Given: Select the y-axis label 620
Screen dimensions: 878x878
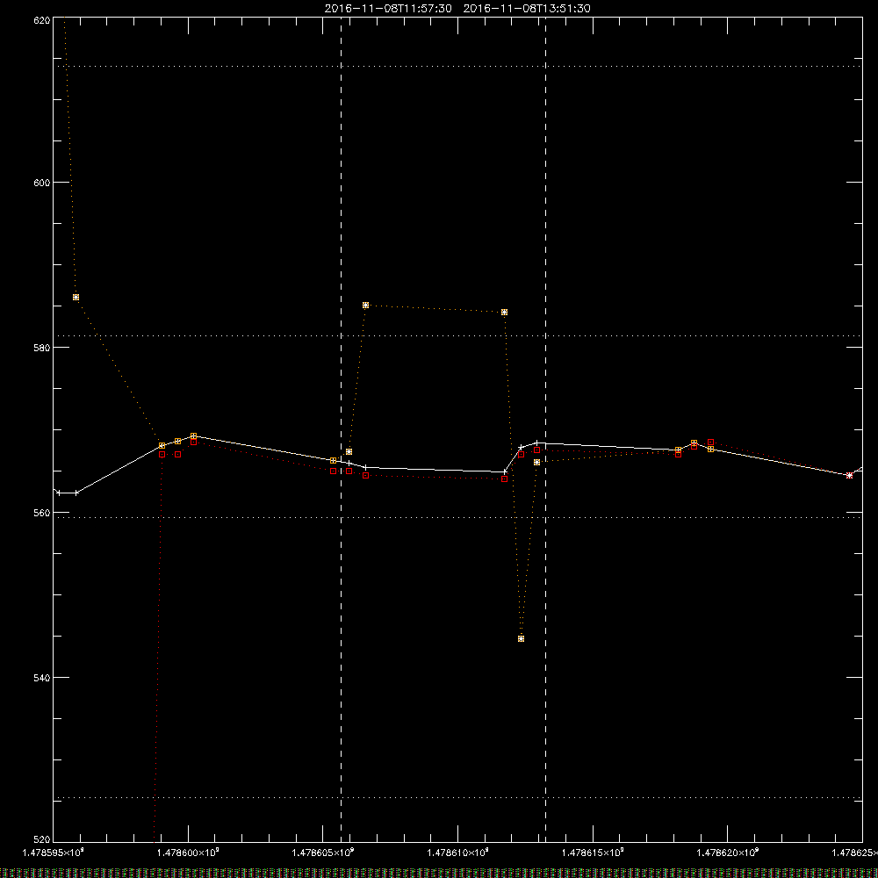Looking at the screenshot, I should 42,20.
